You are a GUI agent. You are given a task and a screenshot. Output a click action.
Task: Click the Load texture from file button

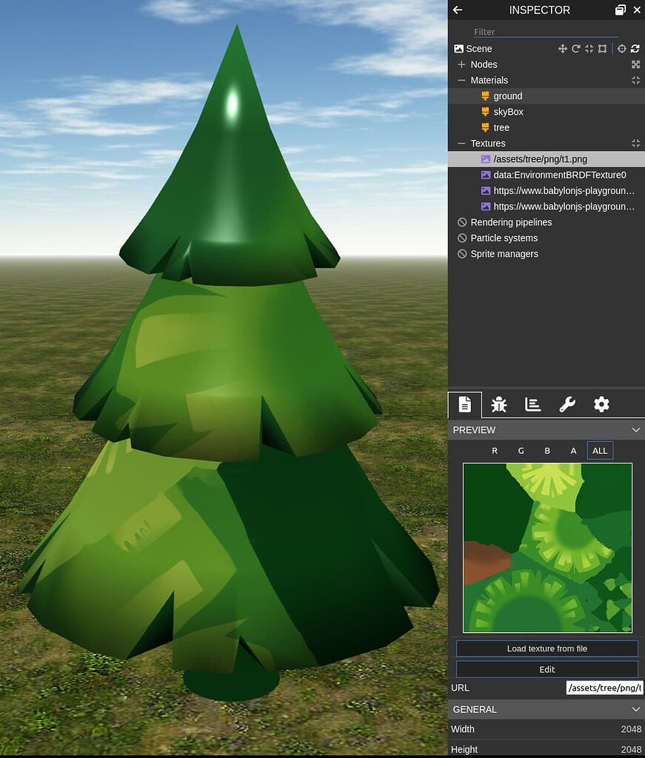[x=546, y=648]
